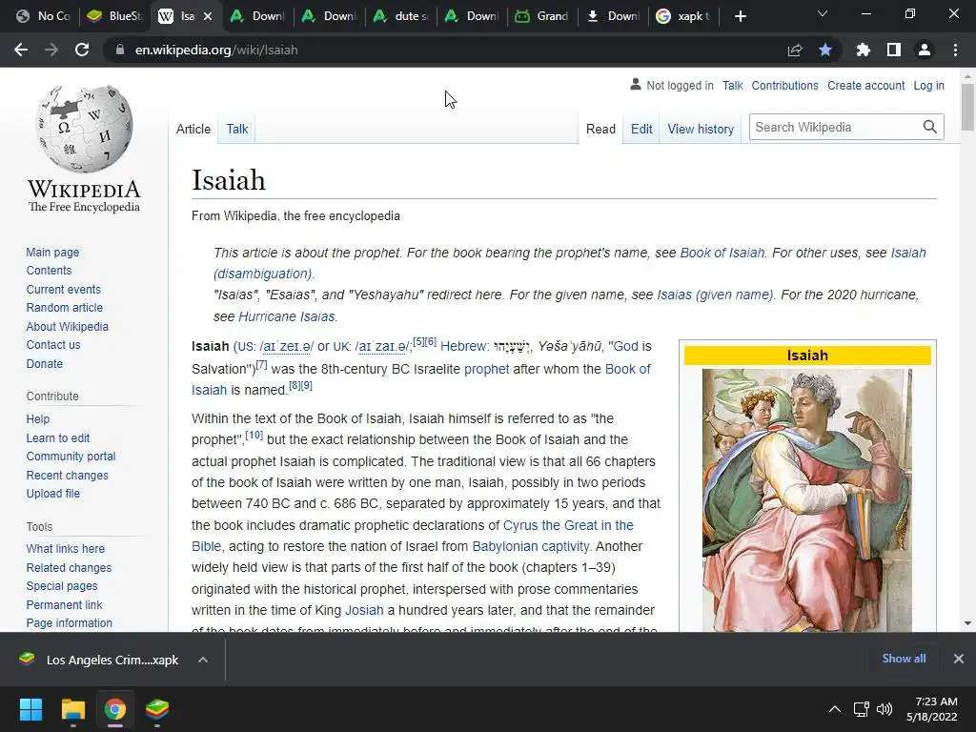Open BlueStacks from the taskbar
Screen dimensions: 976x732
tap(157, 709)
